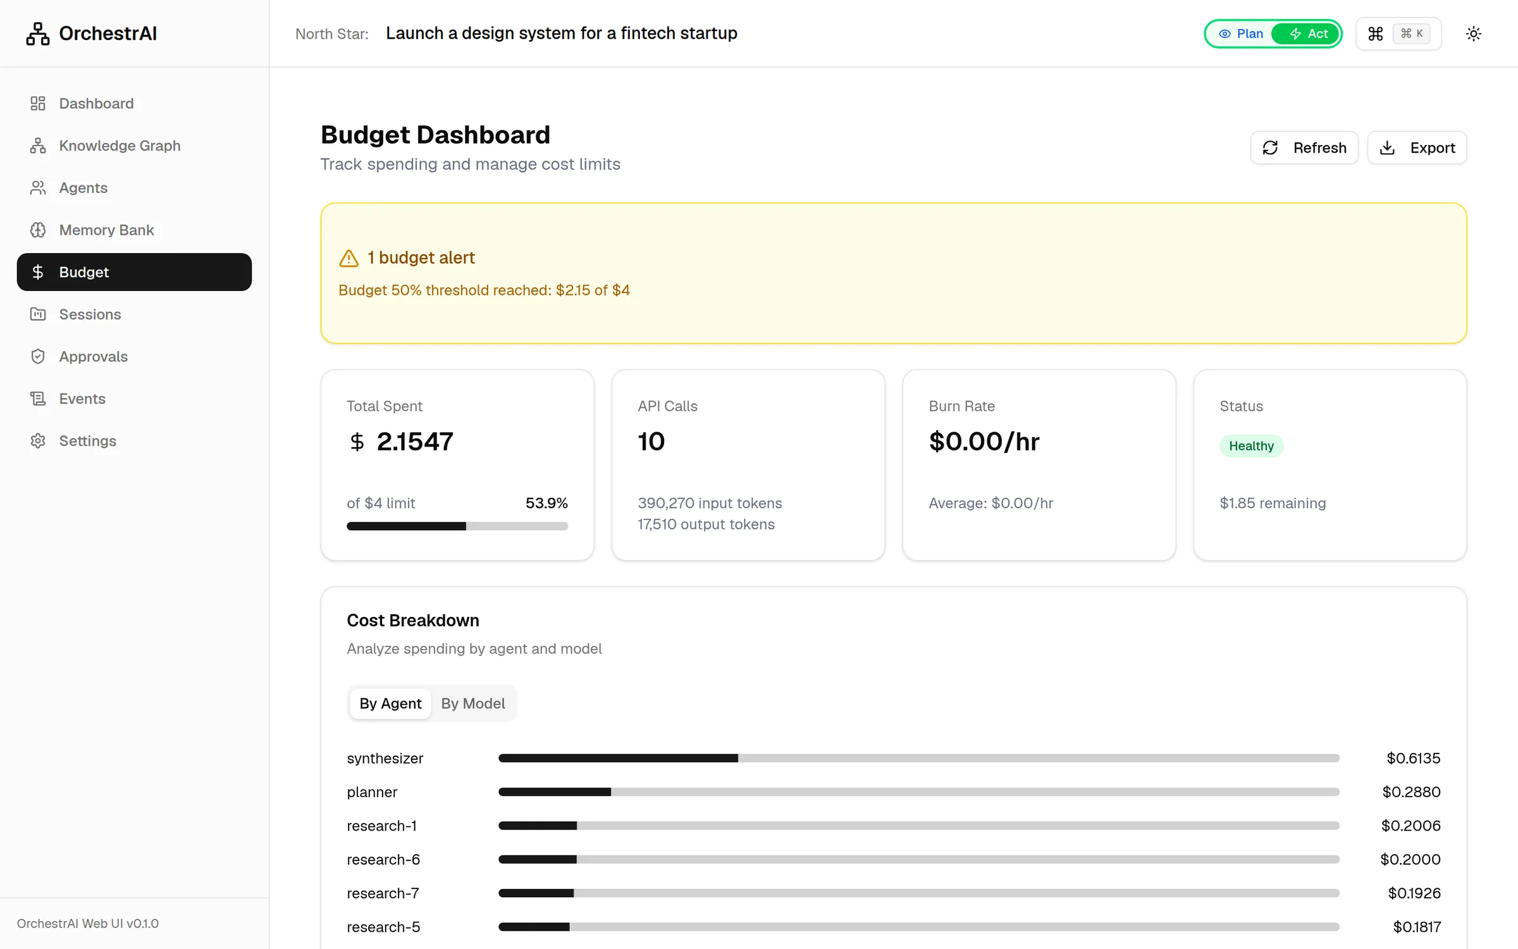Click the Settings gear icon

click(x=38, y=441)
